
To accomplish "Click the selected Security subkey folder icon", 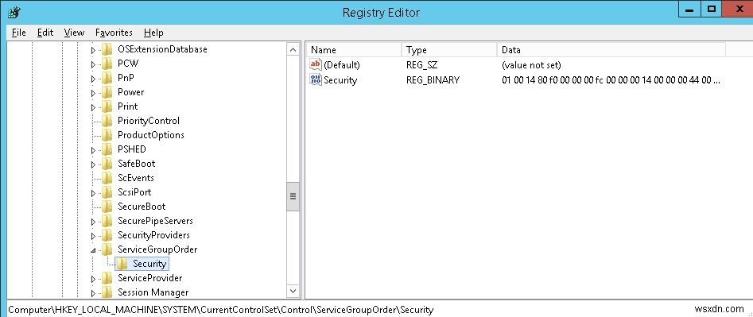I will point(122,264).
